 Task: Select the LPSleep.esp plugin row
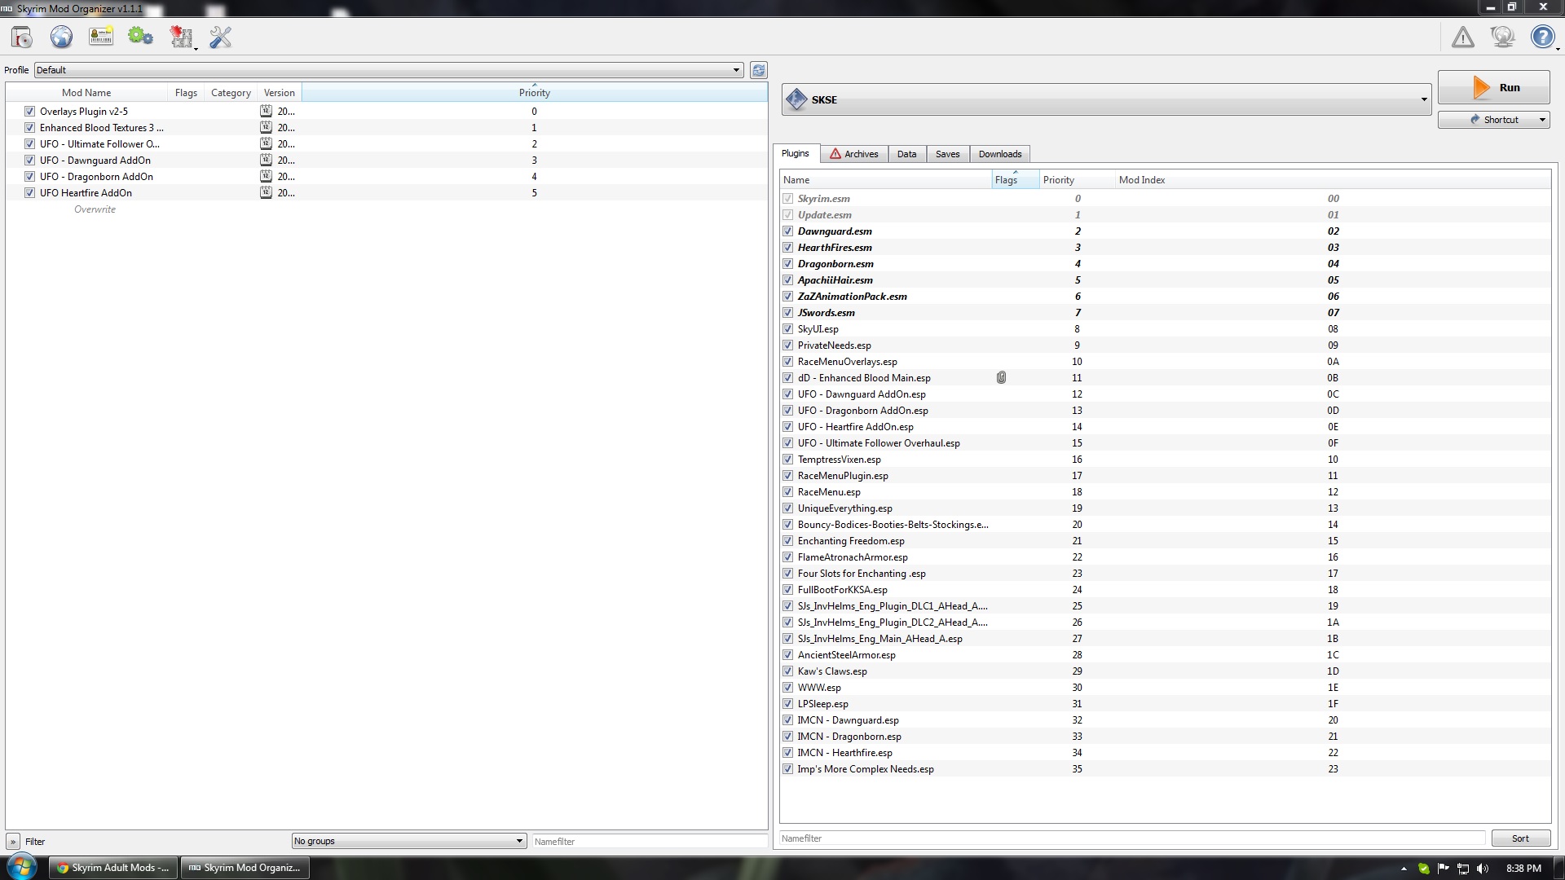coord(1165,704)
